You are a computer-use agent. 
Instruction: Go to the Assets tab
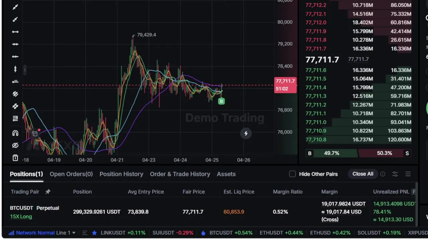tap(226, 174)
